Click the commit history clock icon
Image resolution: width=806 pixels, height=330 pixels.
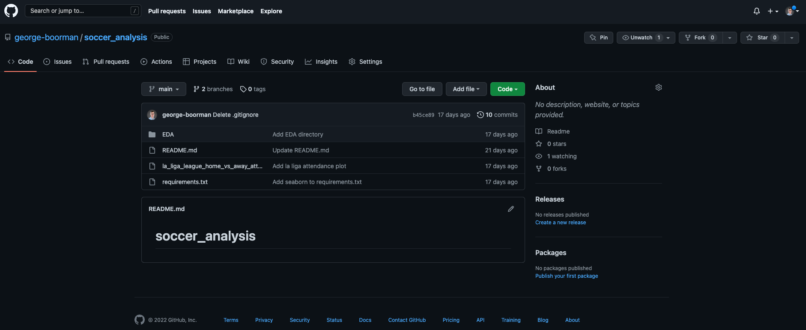[x=480, y=115]
